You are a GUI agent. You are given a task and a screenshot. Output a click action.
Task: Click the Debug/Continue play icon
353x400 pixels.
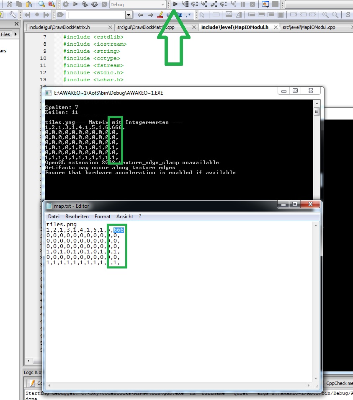[x=175, y=4]
